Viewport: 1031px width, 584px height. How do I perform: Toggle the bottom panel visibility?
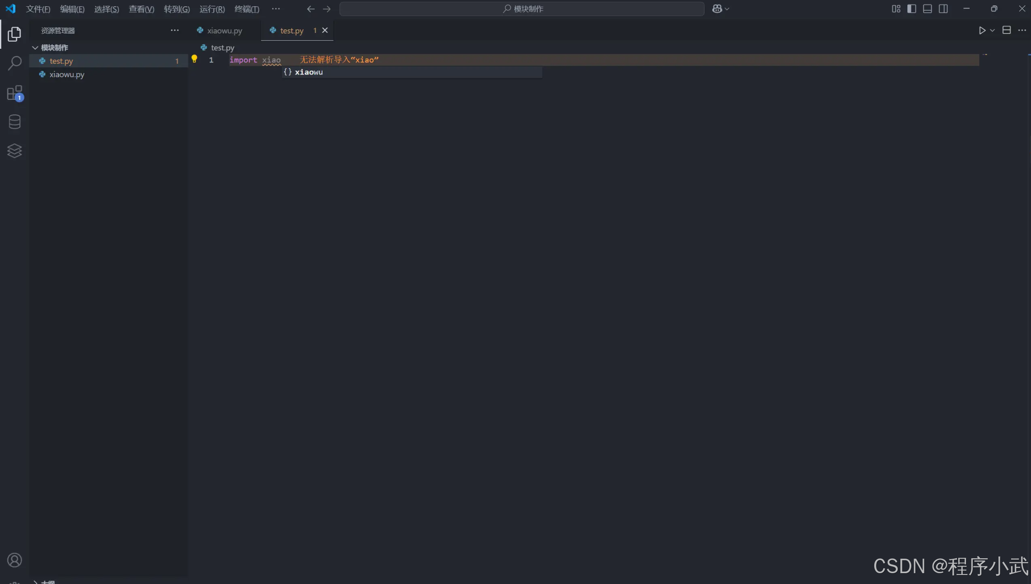click(927, 9)
